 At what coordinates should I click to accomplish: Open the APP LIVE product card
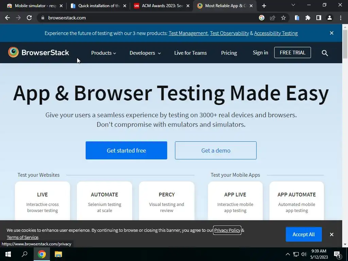pyautogui.click(x=235, y=201)
